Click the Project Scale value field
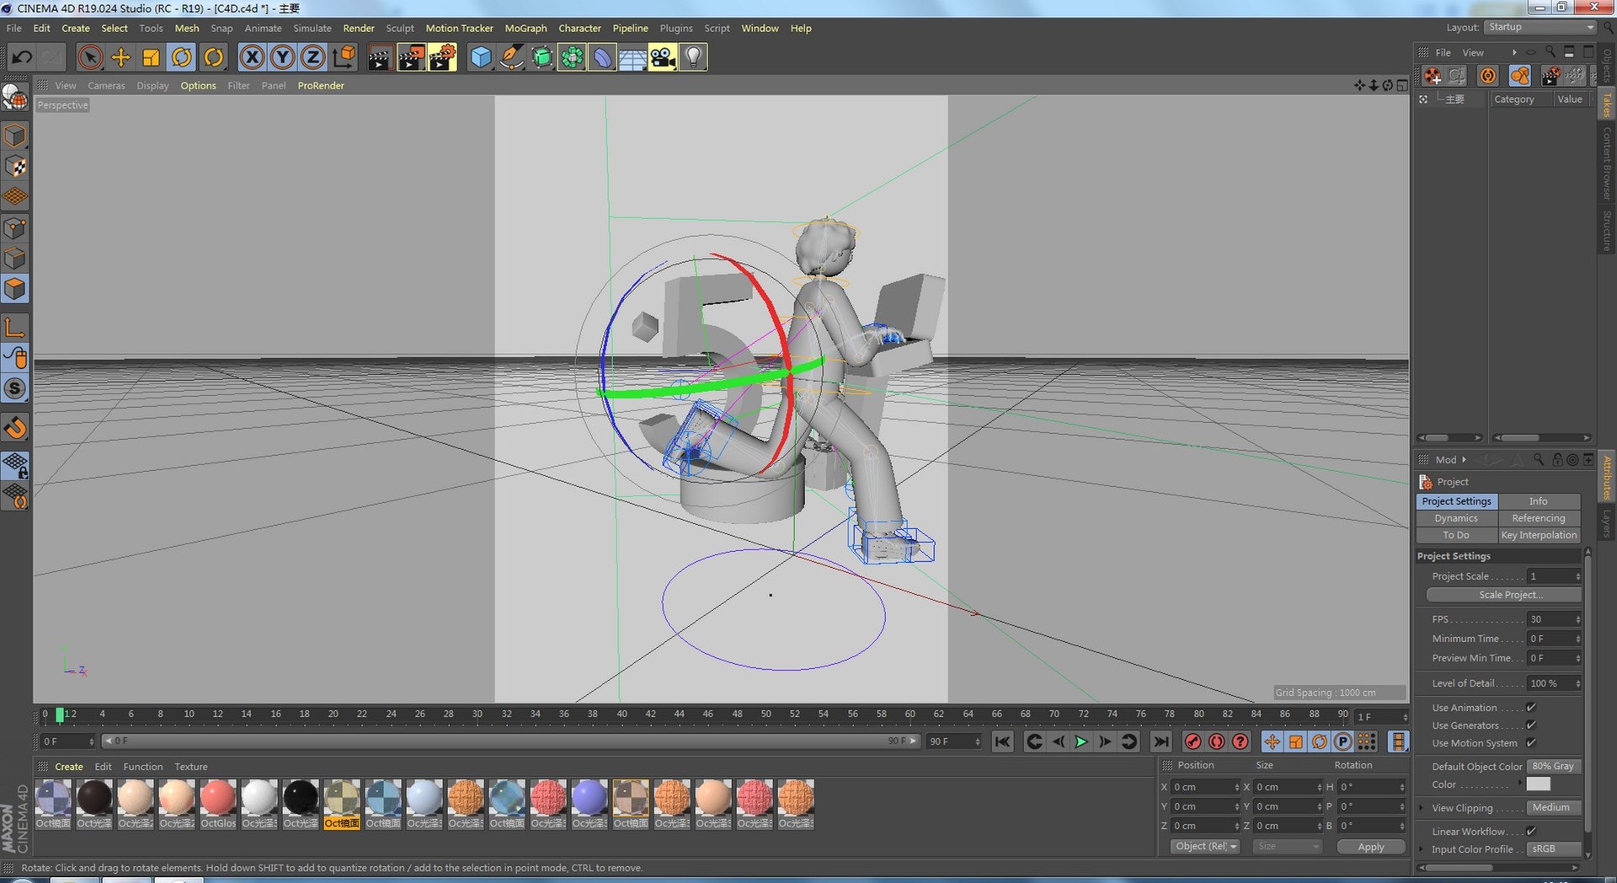This screenshot has width=1617, height=883. [1554, 576]
